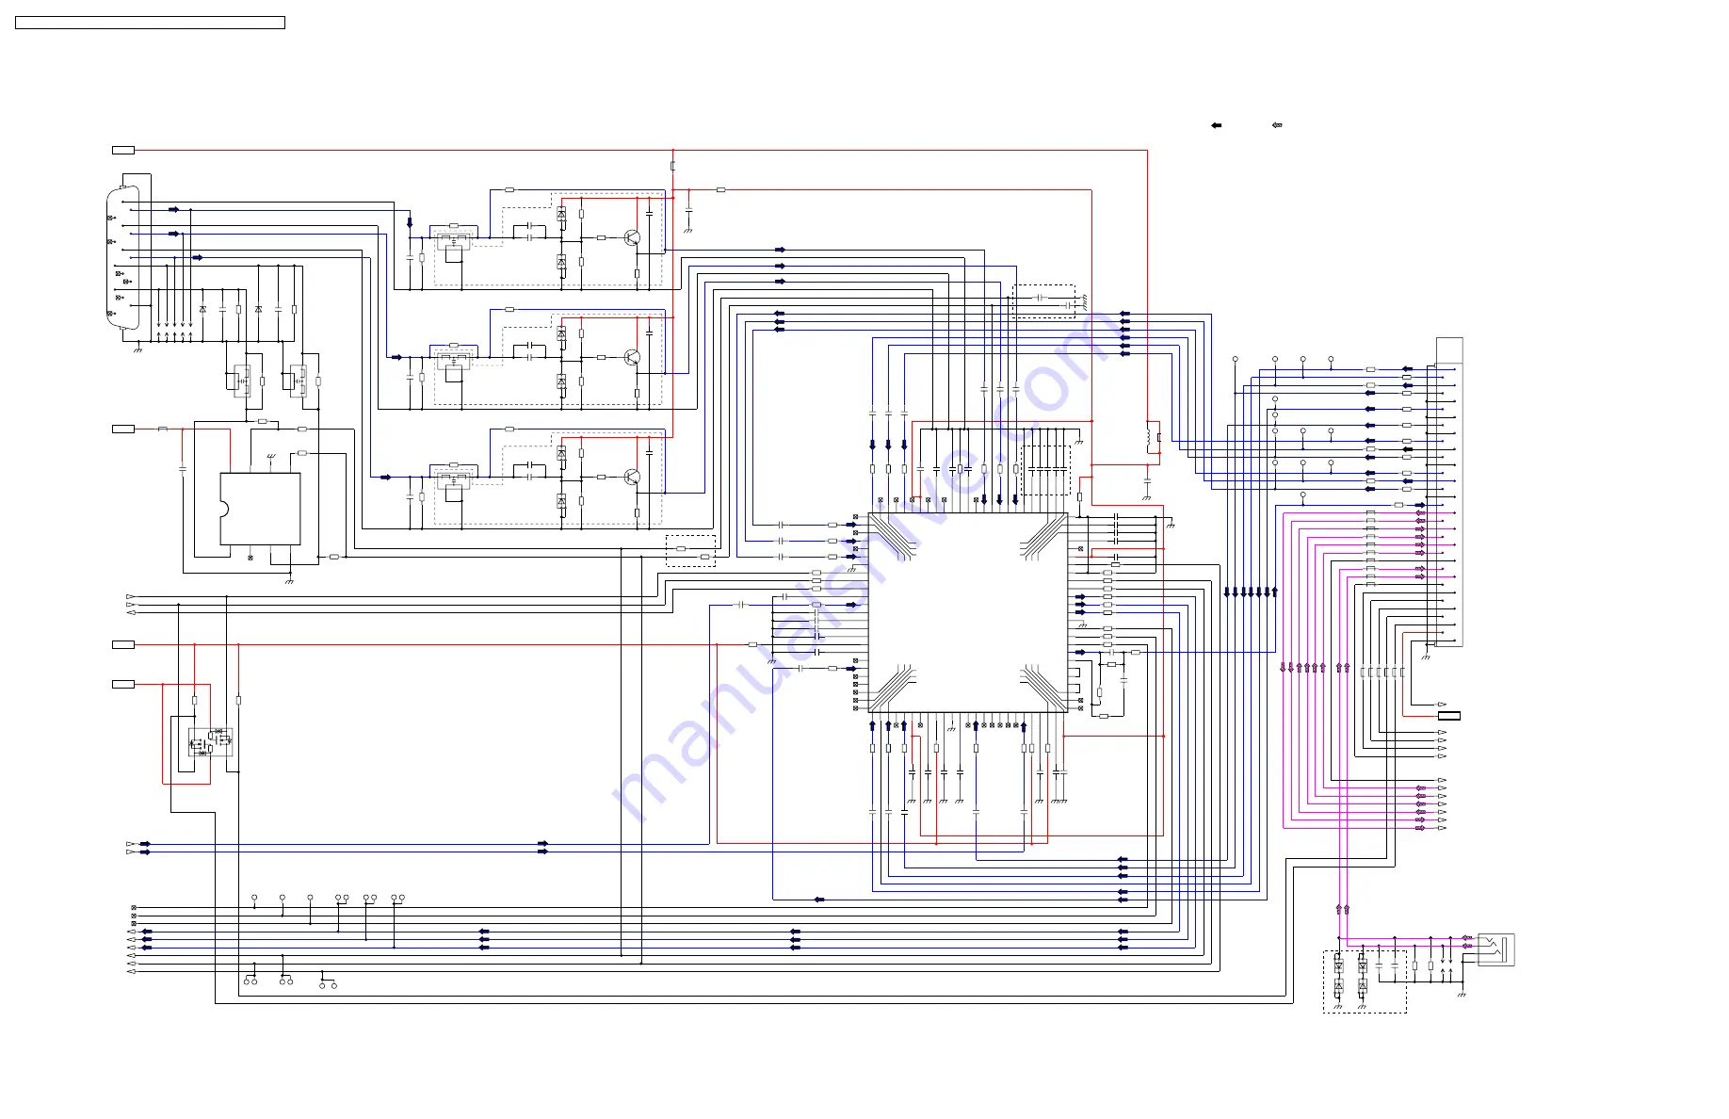Select the ground symbol beneath the D-sub connector

coord(138,349)
